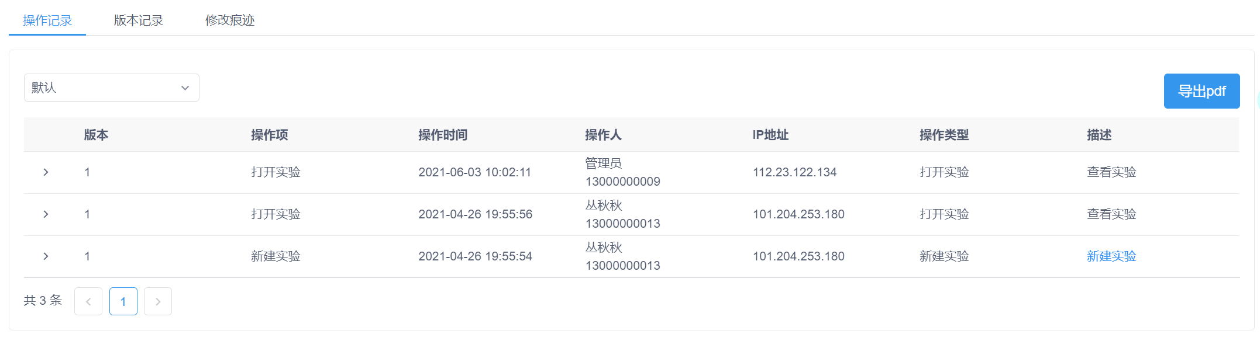Image resolution: width=1260 pixels, height=348 pixels.
Task: Open the 默认 filter dropdown
Action: [111, 88]
